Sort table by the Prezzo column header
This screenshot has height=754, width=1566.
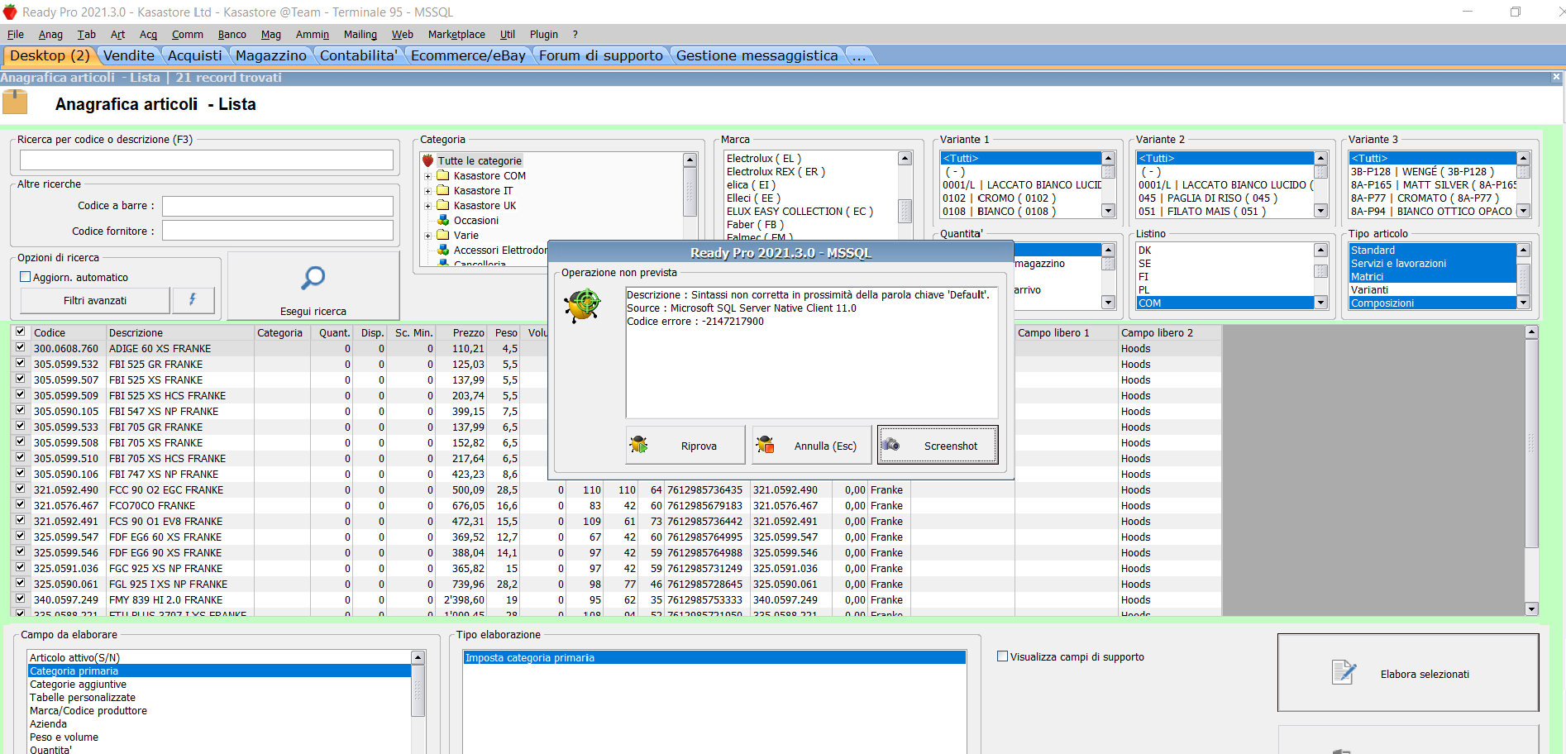coord(461,332)
